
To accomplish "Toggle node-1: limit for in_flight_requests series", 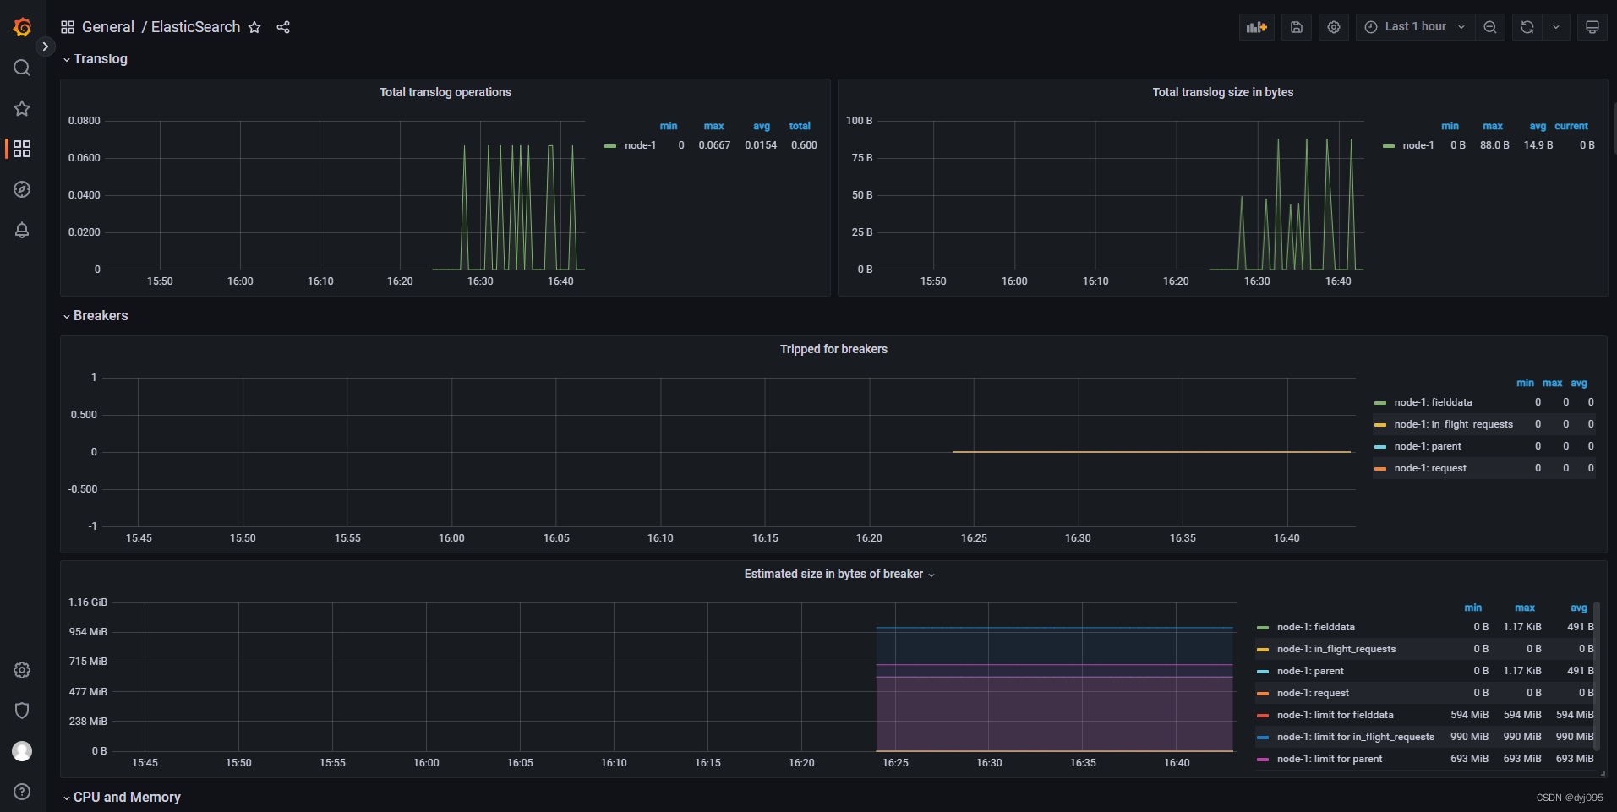I will [x=1356, y=737].
